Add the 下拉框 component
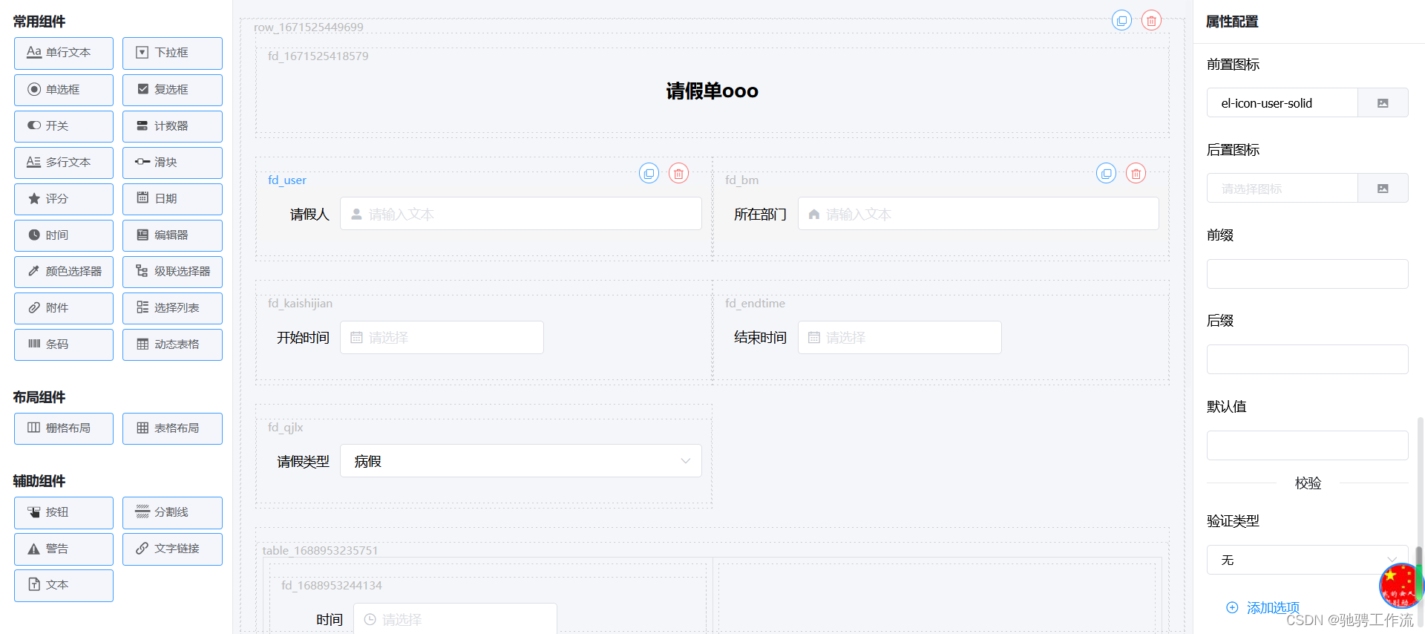 172,53
